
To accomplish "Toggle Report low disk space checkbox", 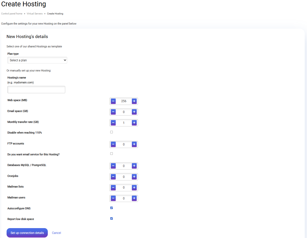I will point(112,218).
